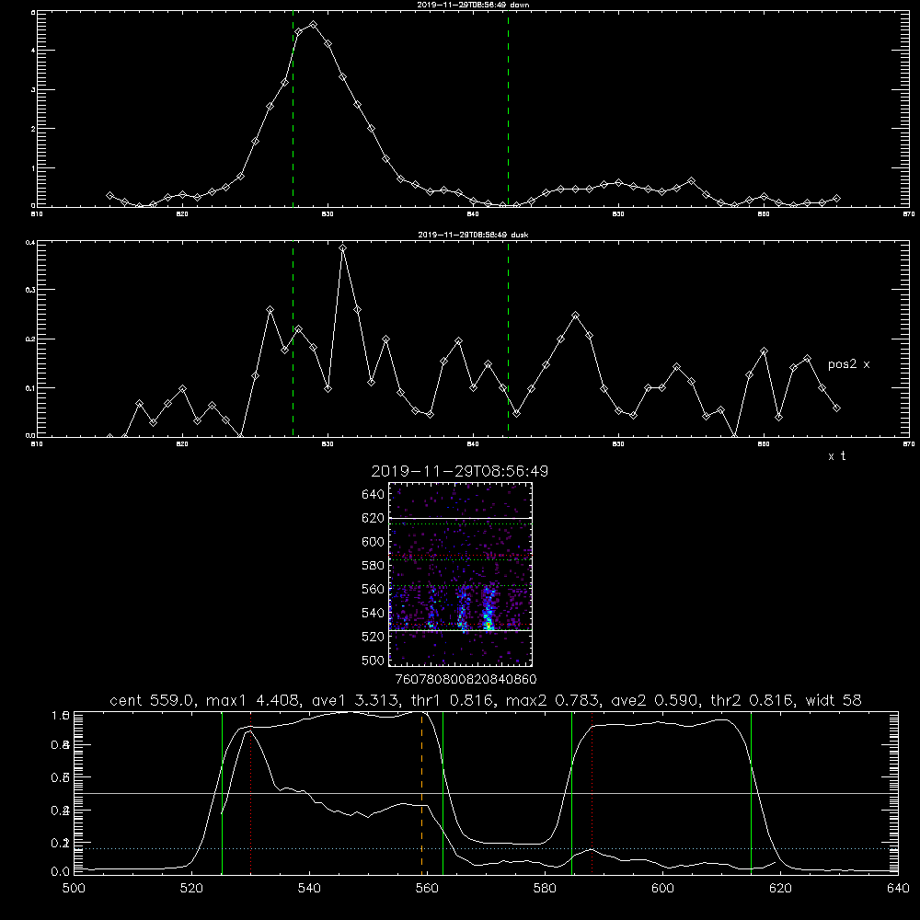This screenshot has height=920, width=920.
Task: Click the '500' label on spectral image y-axis
Action: (374, 661)
